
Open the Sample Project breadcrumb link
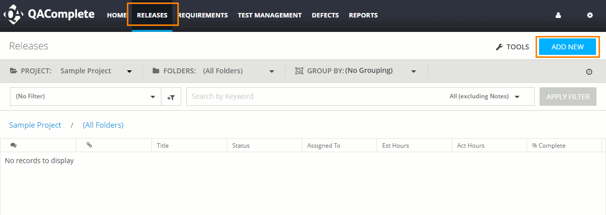(x=35, y=125)
